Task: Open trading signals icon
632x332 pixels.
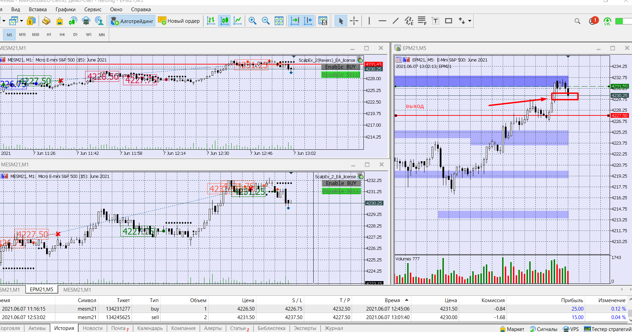Action: tap(73, 21)
